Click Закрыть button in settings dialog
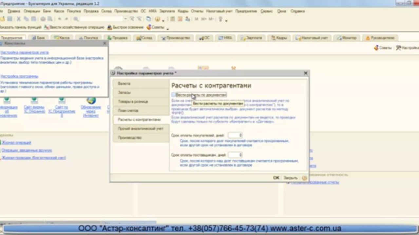 (x=291, y=178)
